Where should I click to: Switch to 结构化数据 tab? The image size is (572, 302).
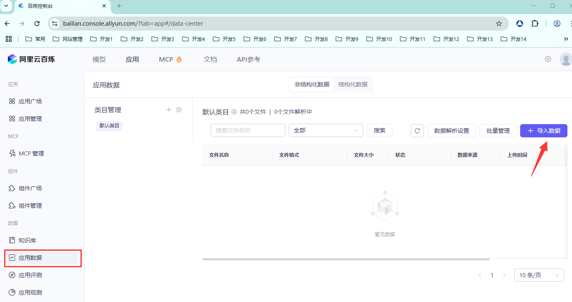click(353, 84)
